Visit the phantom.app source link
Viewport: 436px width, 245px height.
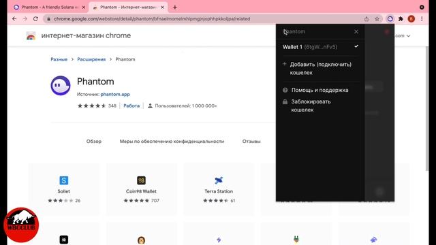(115, 94)
